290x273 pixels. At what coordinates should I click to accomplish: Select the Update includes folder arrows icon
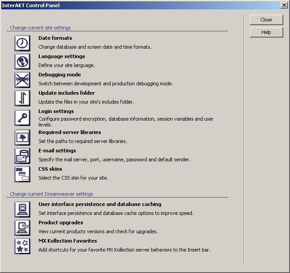click(22, 98)
